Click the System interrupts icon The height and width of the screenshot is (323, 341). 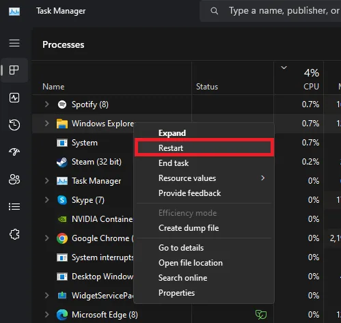tap(62, 257)
